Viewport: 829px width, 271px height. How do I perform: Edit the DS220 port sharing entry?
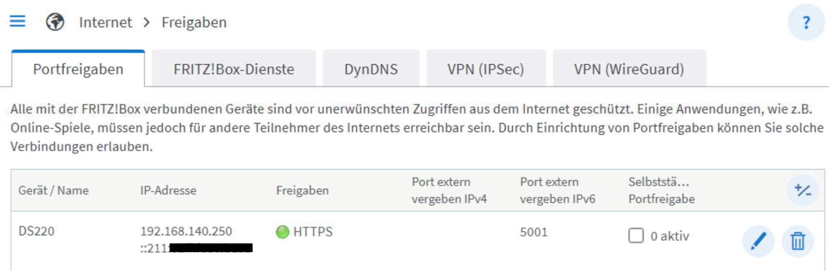click(x=758, y=241)
